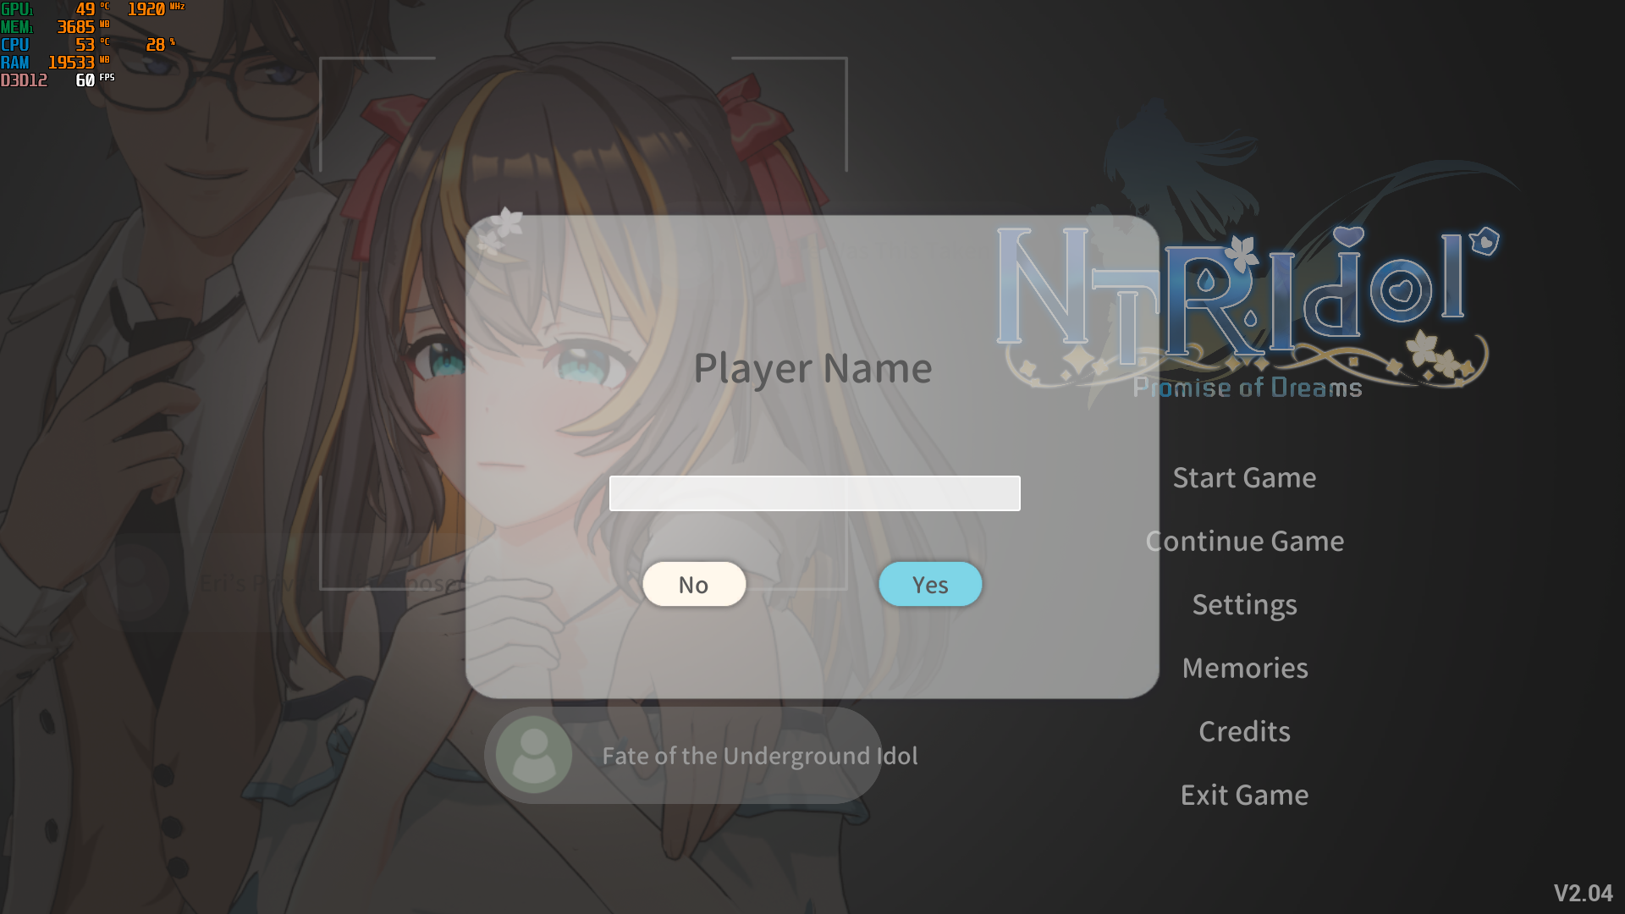Click the faded avatar icon beside Eri's entry
The height and width of the screenshot is (914, 1625).
(x=140, y=582)
